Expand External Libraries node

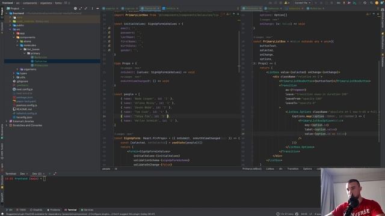pyautogui.click(x=7, y=121)
